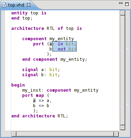Click 'RTL' in the architecture declaration

point(50,28)
